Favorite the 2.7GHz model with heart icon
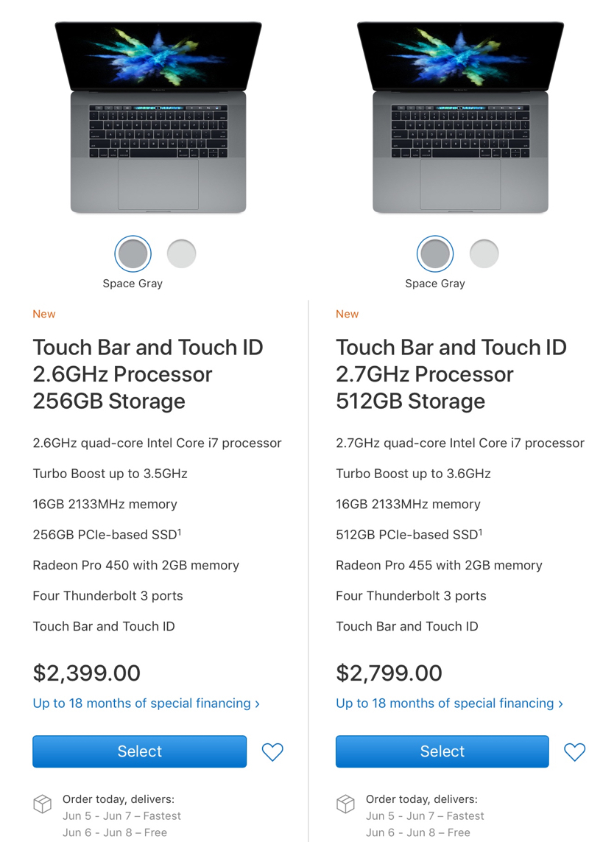This screenshot has height=842, width=589. (x=574, y=752)
